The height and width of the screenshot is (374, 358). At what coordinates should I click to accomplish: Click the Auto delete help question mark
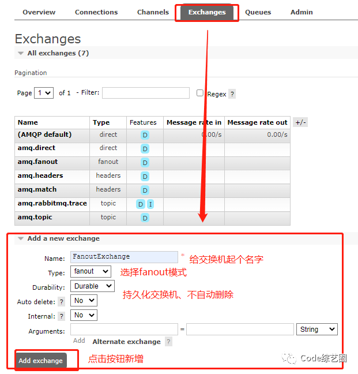pos(62,302)
